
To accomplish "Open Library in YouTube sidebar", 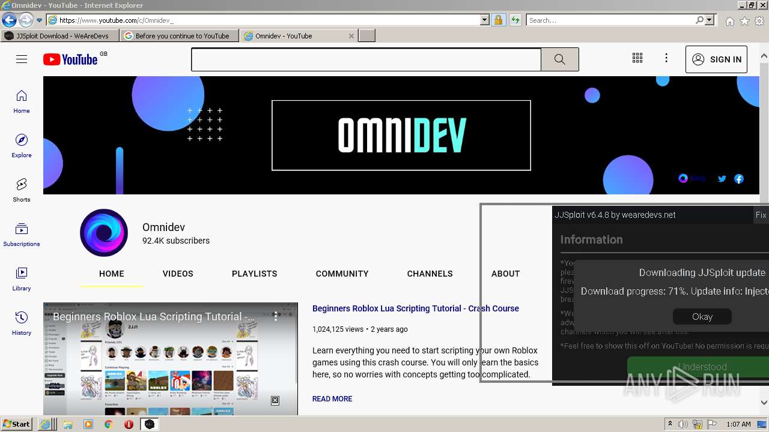I will [x=22, y=280].
